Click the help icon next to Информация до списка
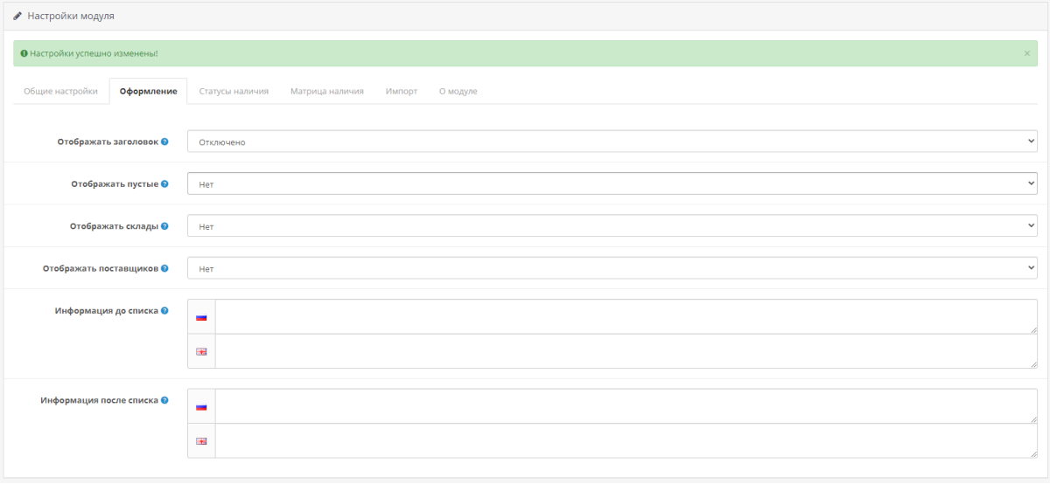1050x484 pixels. [x=164, y=311]
